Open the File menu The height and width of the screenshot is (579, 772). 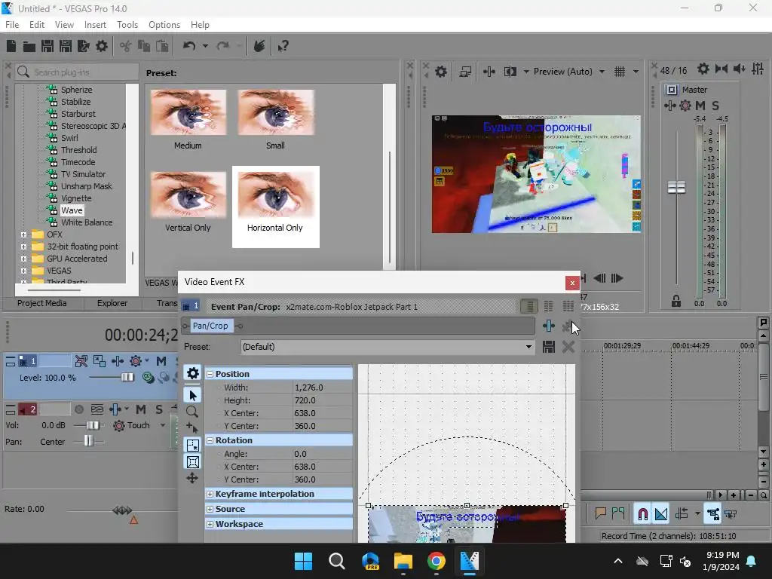point(12,25)
